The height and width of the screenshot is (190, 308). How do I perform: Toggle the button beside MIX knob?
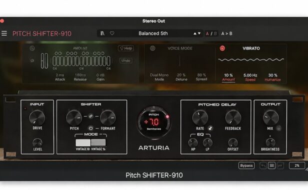click(x=278, y=128)
